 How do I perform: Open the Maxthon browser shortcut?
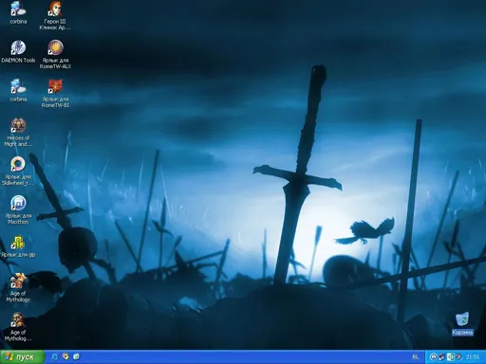coord(18,209)
